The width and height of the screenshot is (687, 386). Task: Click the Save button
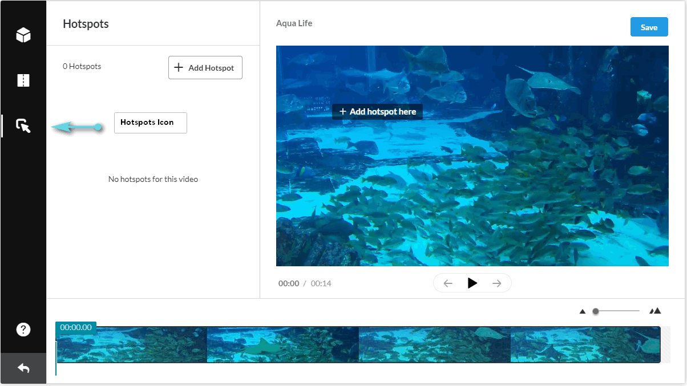click(649, 27)
